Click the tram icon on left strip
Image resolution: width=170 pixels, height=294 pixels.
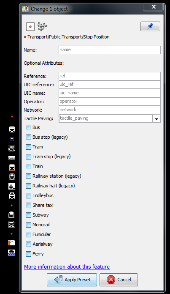coord(12,148)
